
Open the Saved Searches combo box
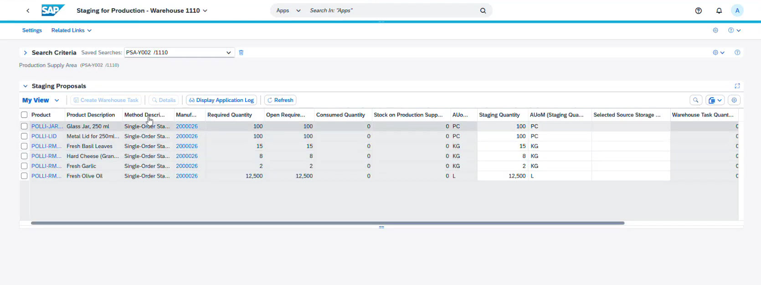click(180, 52)
